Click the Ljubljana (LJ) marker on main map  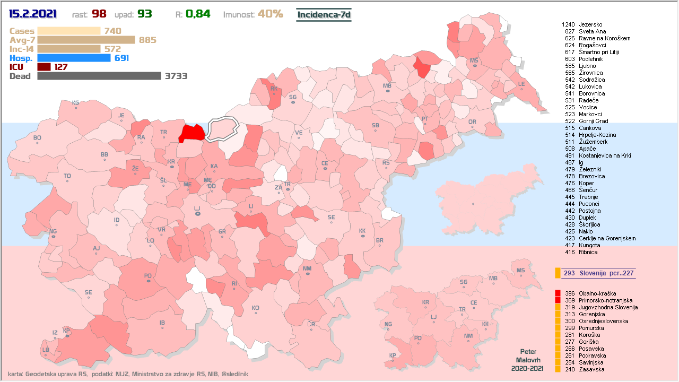coord(197,213)
